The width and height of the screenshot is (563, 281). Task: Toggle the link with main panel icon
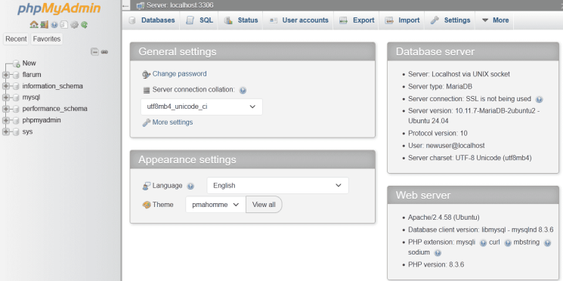tap(104, 52)
